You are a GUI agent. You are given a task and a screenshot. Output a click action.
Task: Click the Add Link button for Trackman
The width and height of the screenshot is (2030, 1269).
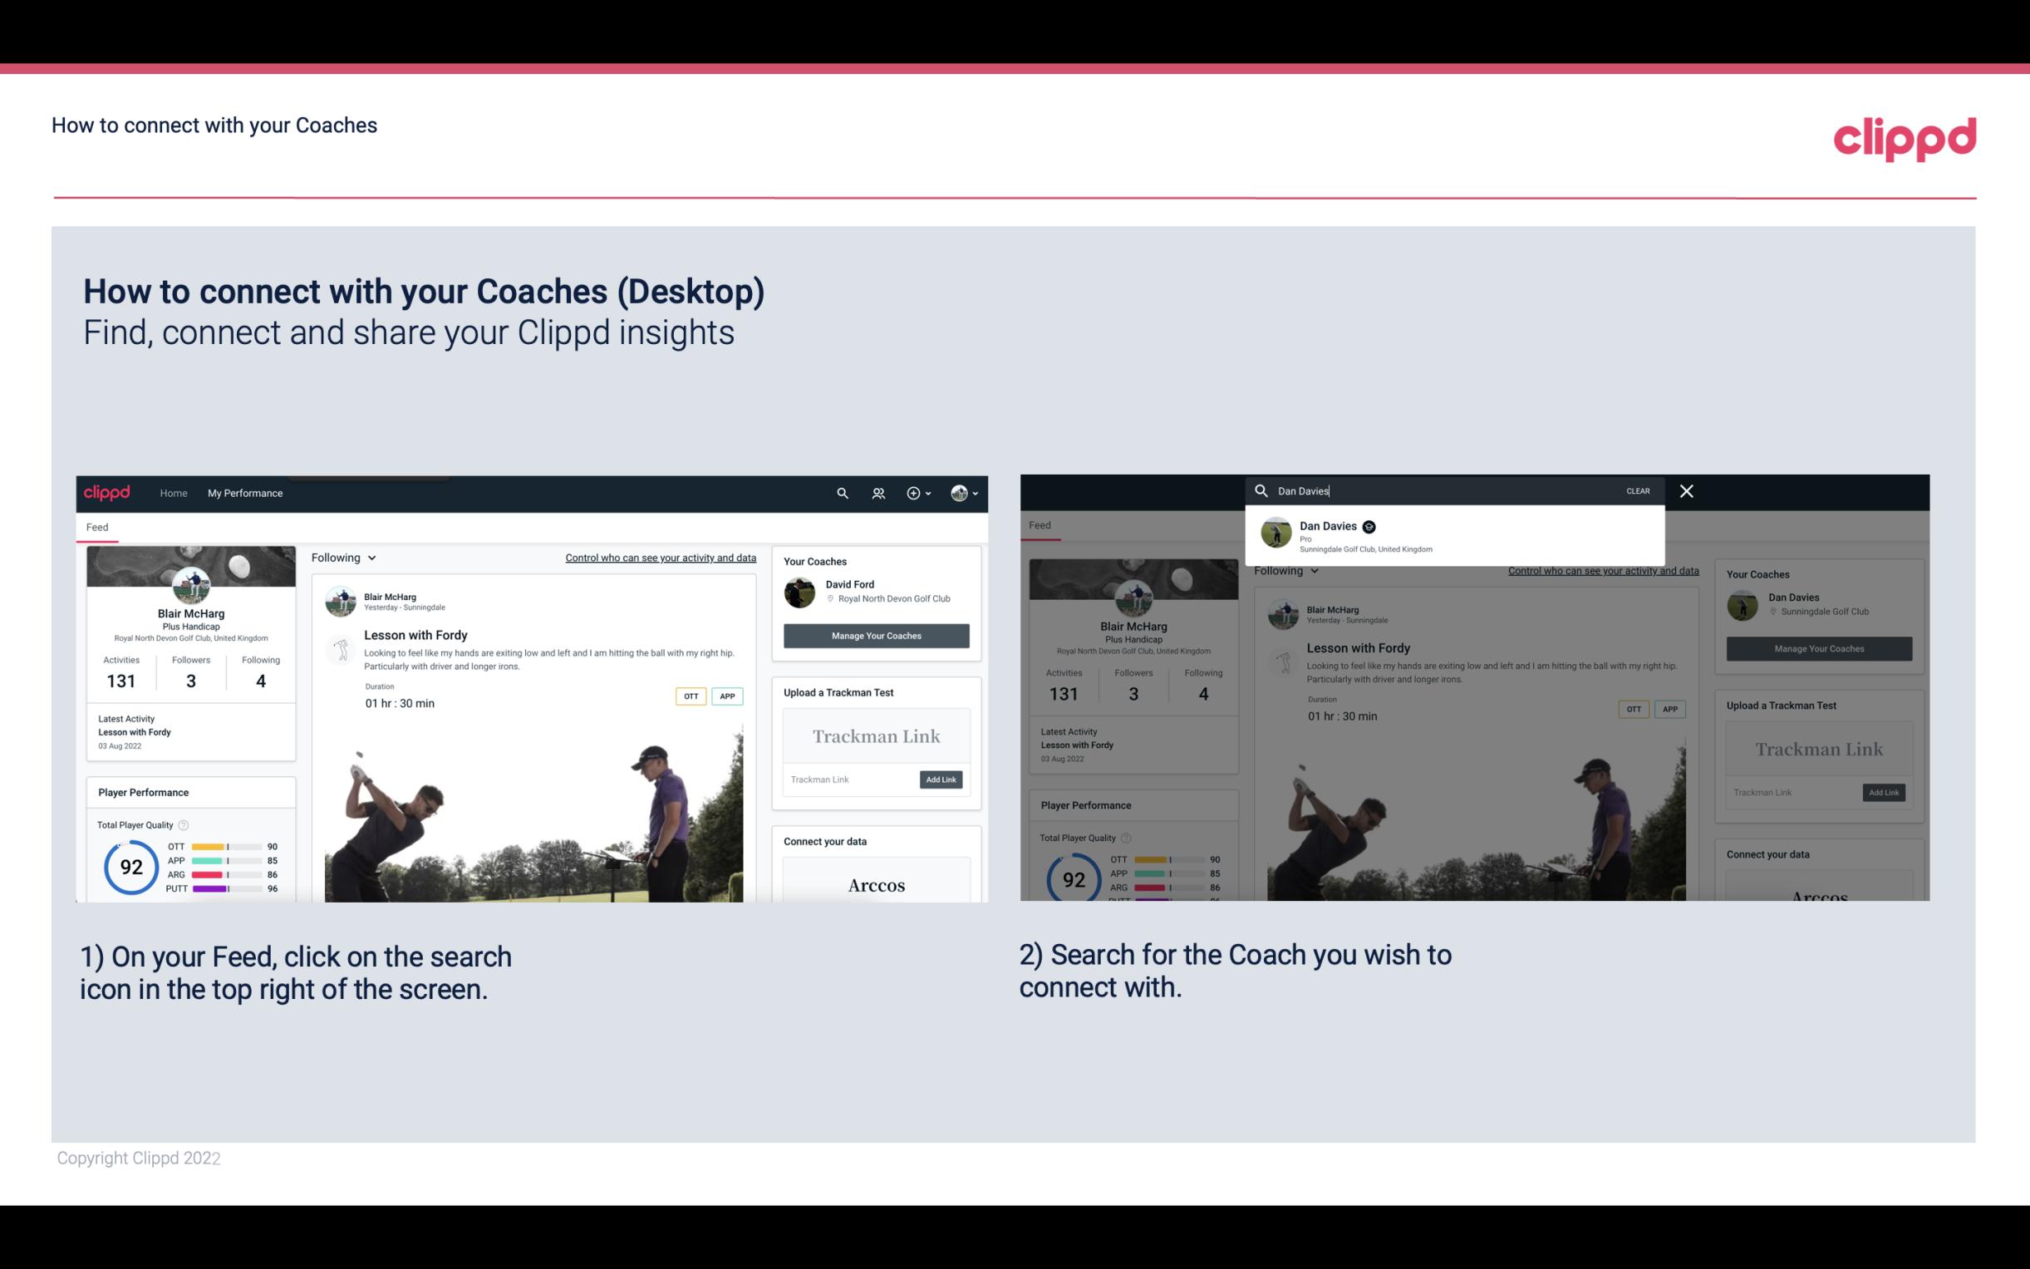point(940,778)
